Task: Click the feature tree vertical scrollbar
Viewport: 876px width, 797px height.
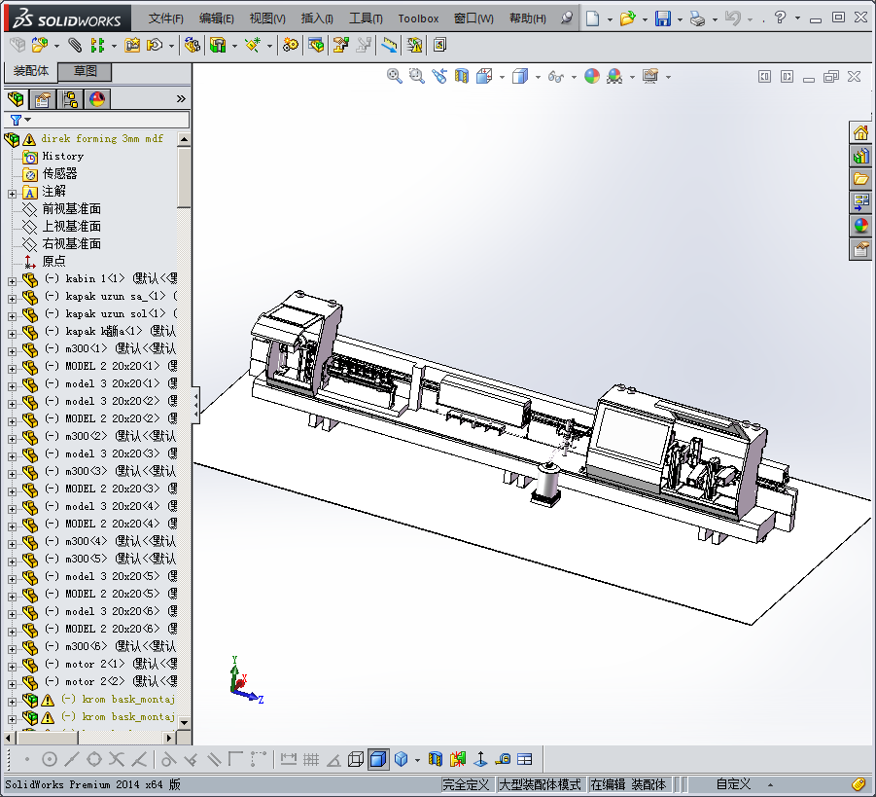Action: point(184,177)
